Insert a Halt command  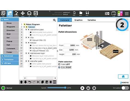coord(11,45)
